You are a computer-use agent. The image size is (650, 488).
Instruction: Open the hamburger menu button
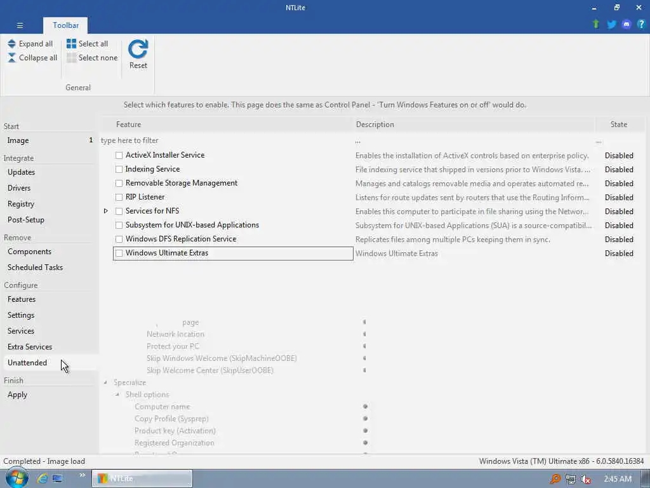click(x=20, y=25)
